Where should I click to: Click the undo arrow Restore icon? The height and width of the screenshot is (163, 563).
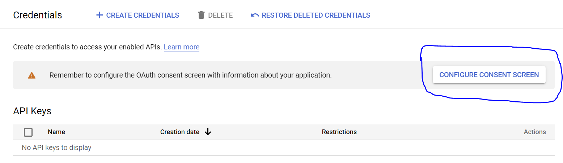point(255,15)
